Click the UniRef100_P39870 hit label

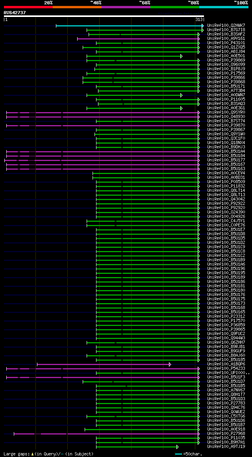[226, 125]
